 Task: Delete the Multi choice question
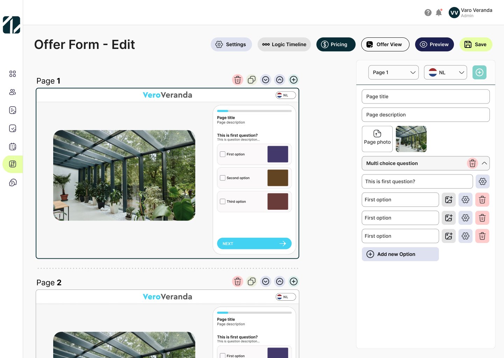pyautogui.click(x=472, y=163)
